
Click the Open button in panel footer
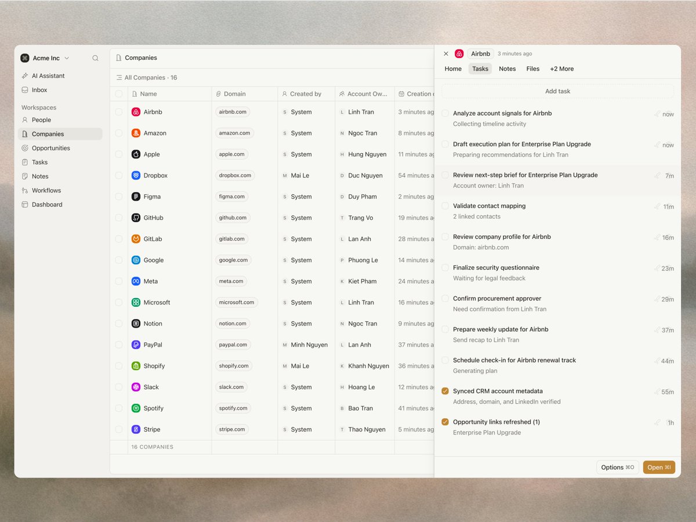click(x=659, y=467)
